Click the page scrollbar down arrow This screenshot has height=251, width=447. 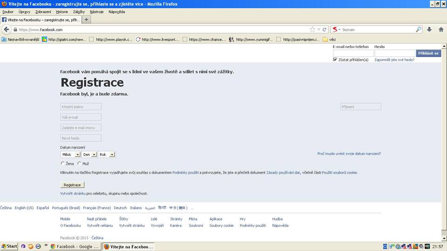point(444,238)
